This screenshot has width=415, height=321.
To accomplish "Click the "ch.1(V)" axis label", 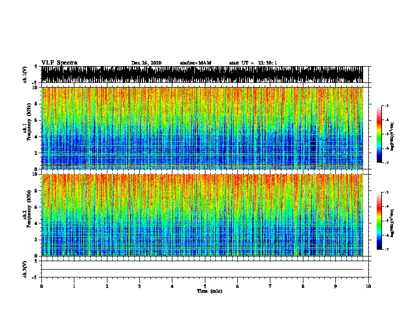I will coord(25,74).
